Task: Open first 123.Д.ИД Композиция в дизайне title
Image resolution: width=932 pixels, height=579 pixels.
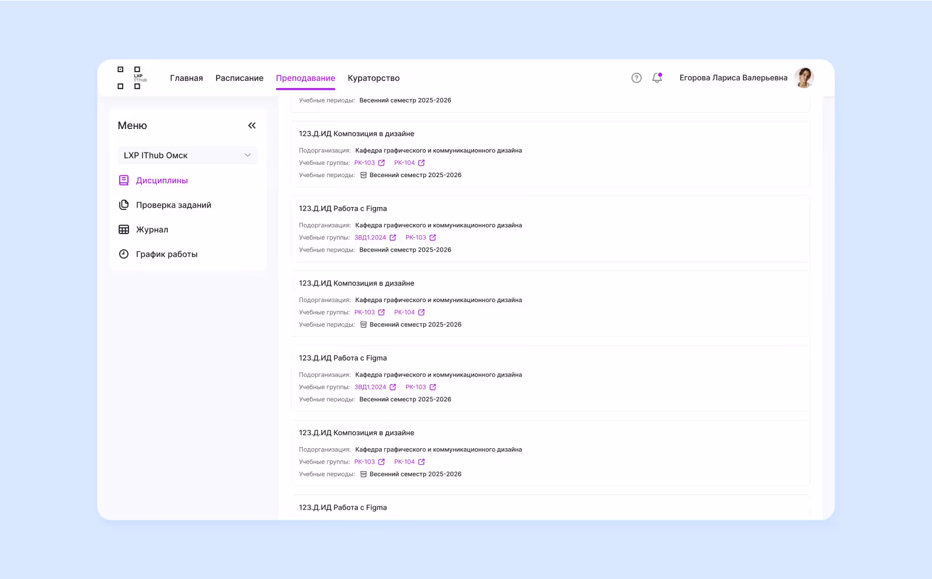Action: (x=357, y=134)
